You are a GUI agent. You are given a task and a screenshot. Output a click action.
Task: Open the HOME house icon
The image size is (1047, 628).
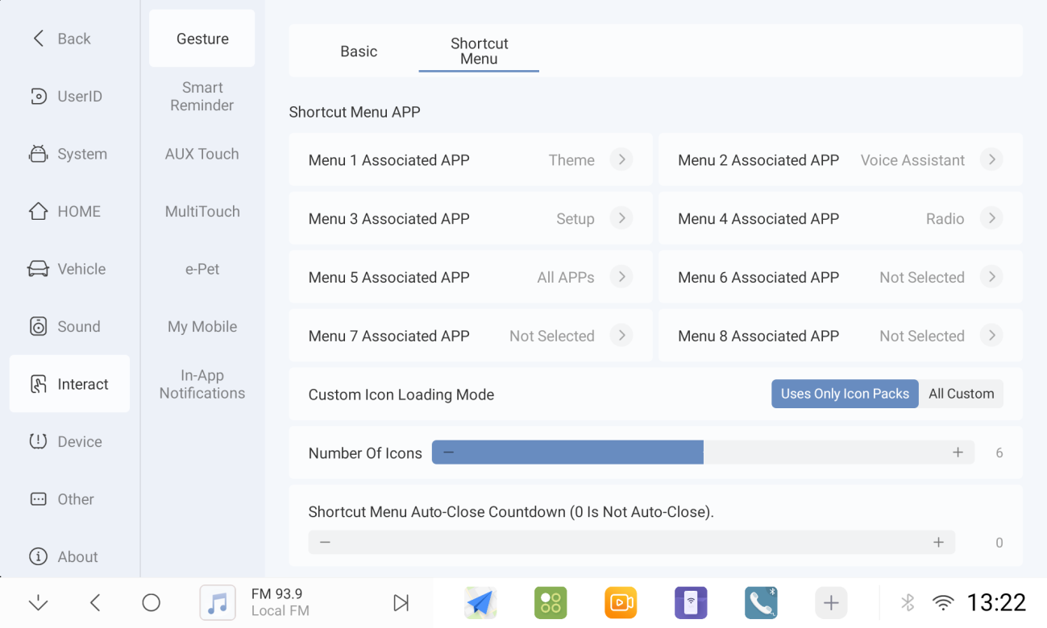click(x=38, y=212)
